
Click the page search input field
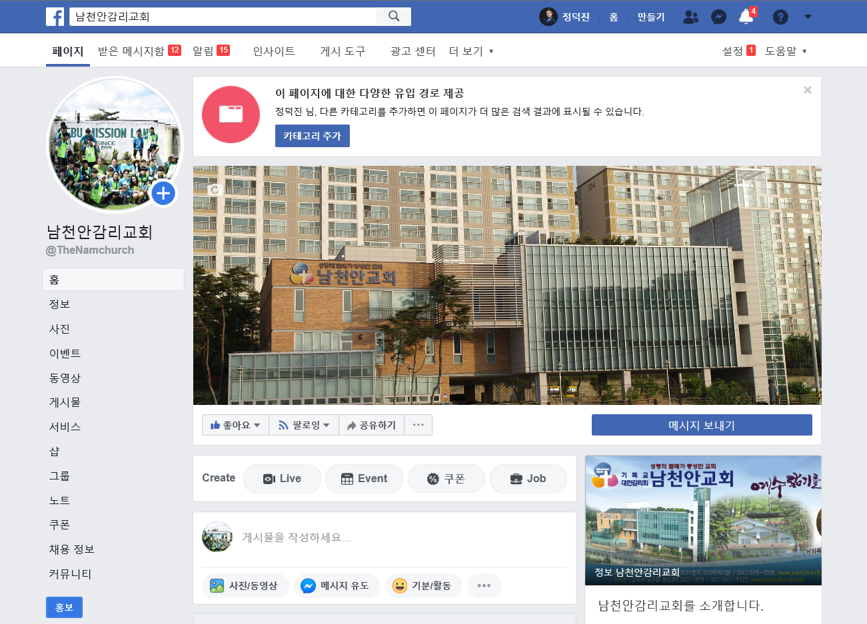point(223,17)
